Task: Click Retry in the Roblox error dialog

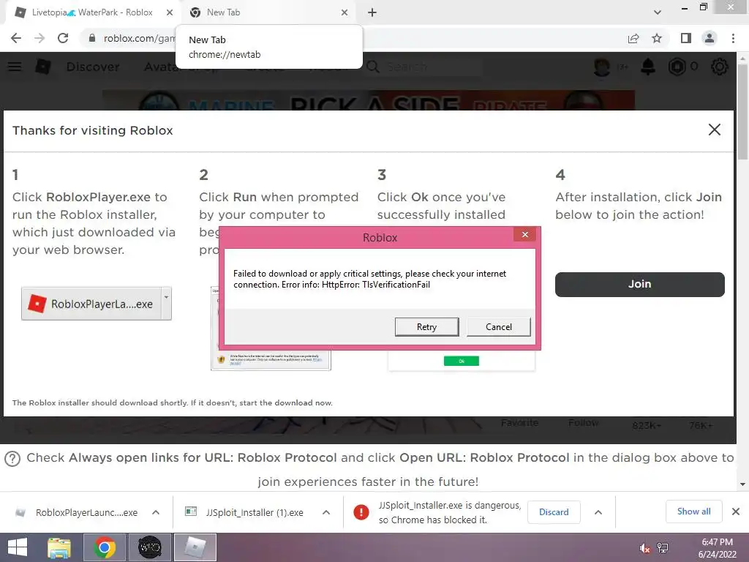Action: (426, 327)
